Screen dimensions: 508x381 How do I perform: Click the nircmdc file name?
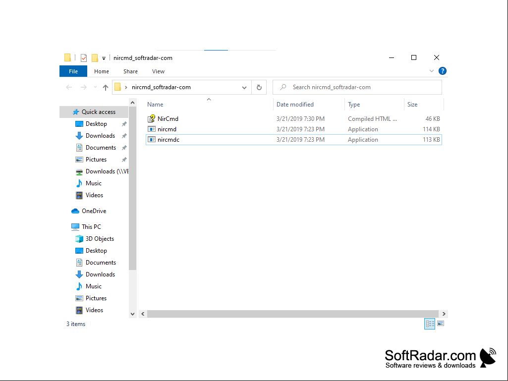169,140
